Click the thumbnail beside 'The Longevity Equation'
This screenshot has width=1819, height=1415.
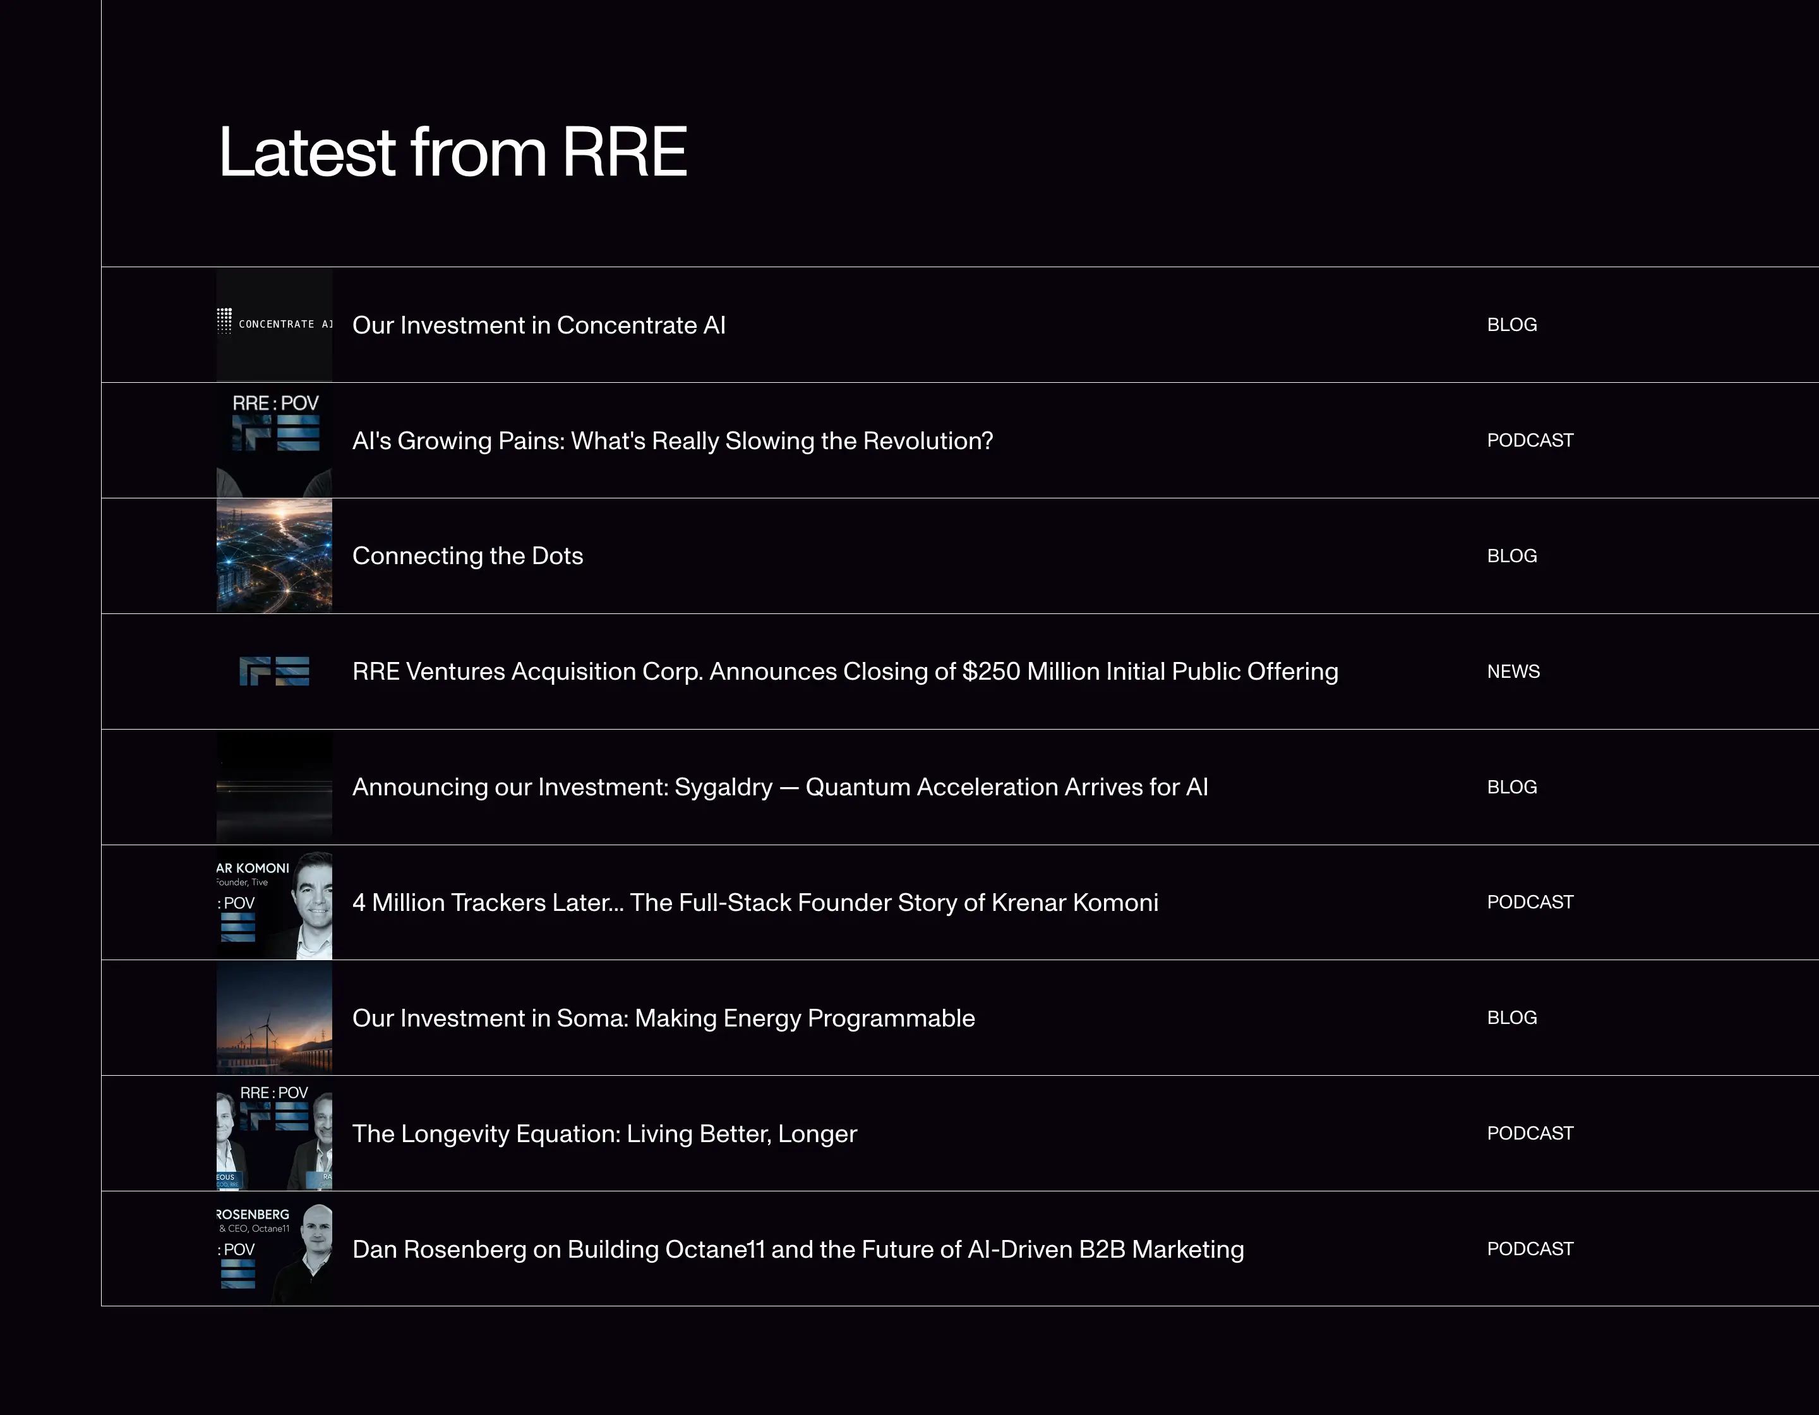pyautogui.click(x=274, y=1133)
